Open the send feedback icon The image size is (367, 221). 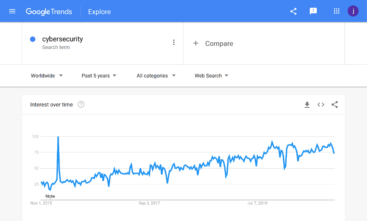pos(313,11)
